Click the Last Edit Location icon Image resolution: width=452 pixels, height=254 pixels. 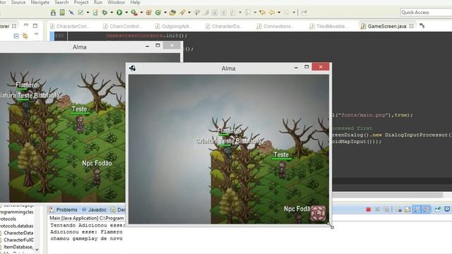point(262,13)
